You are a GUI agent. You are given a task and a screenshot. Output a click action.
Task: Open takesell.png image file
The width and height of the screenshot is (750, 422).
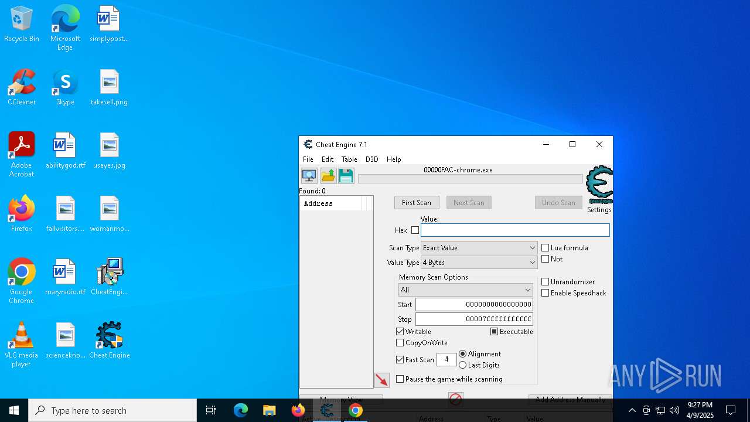(x=109, y=87)
